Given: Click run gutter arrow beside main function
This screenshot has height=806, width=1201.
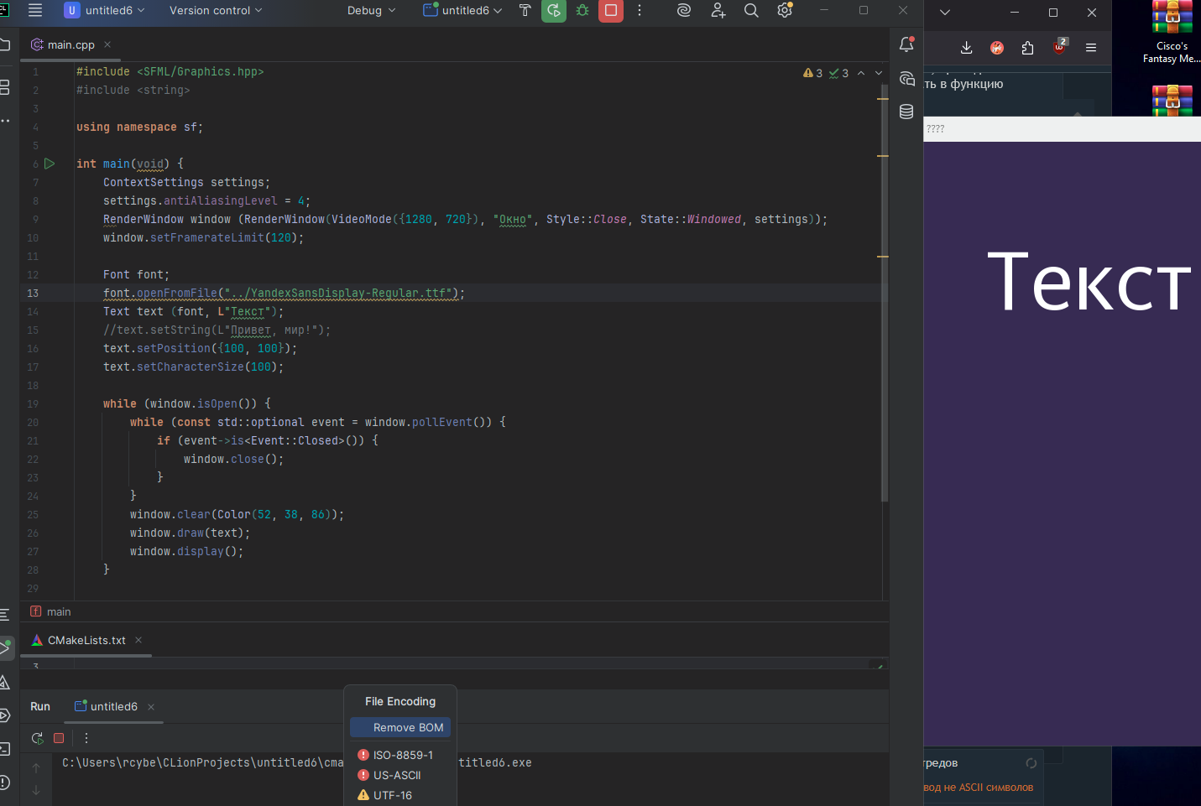Looking at the screenshot, I should pyautogui.click(x=50, y=164).
